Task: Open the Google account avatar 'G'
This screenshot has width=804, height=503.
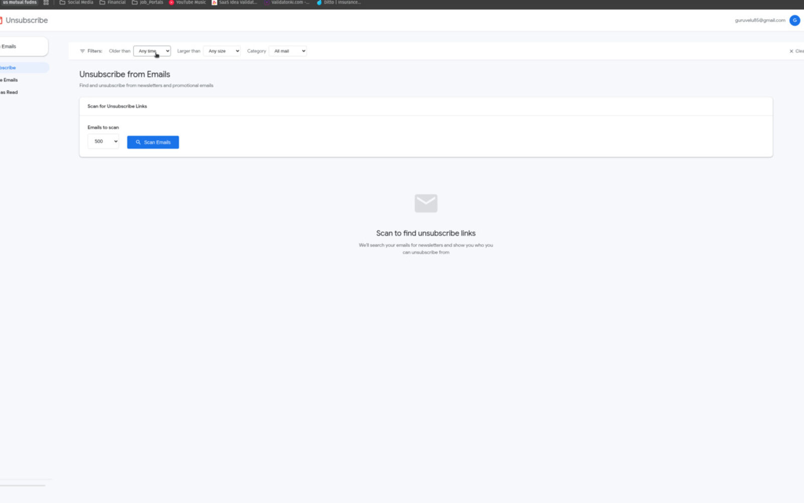Action: (794, 20)
